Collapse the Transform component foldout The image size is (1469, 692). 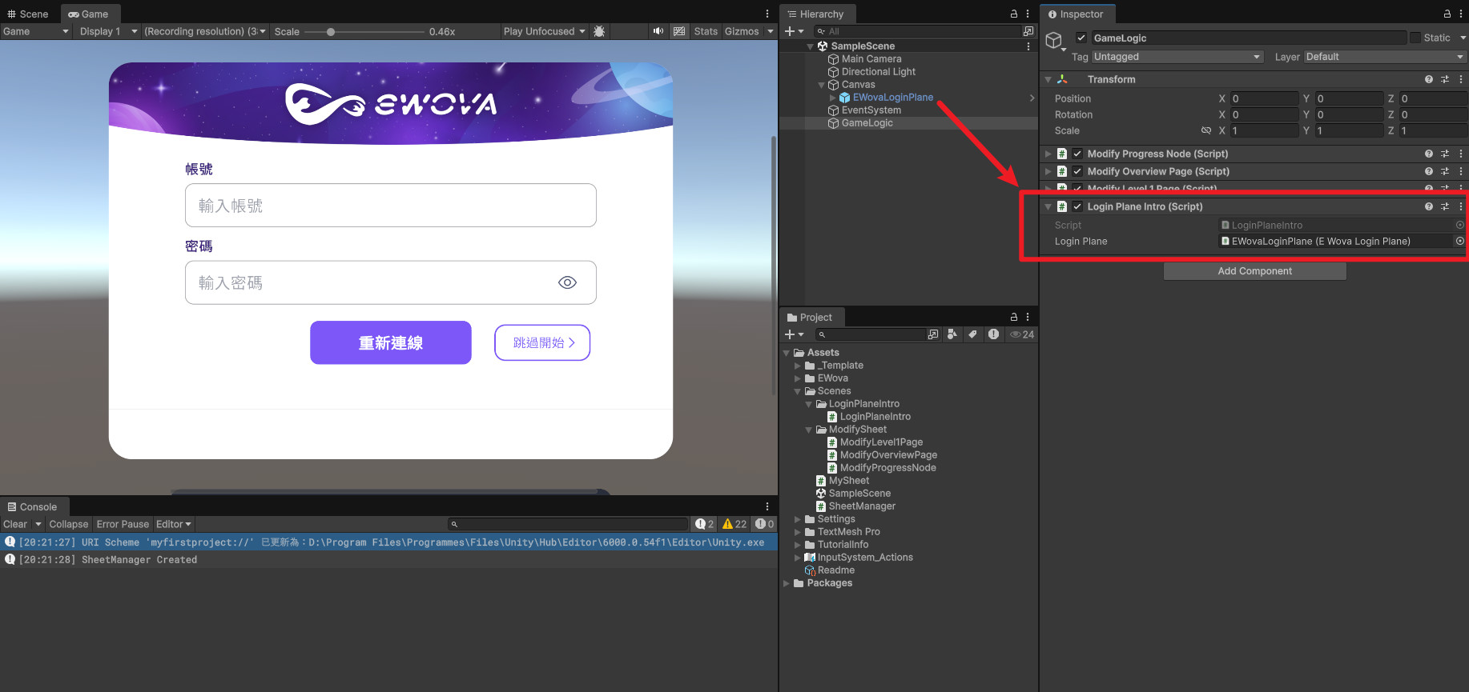(x=1048, y=79)
